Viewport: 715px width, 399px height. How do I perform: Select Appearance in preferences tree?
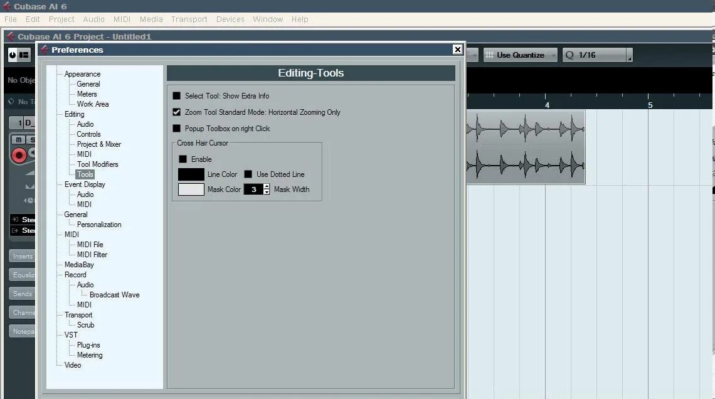(x=82, y=74)
